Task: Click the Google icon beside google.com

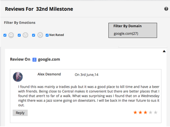Action: (34, 60)
